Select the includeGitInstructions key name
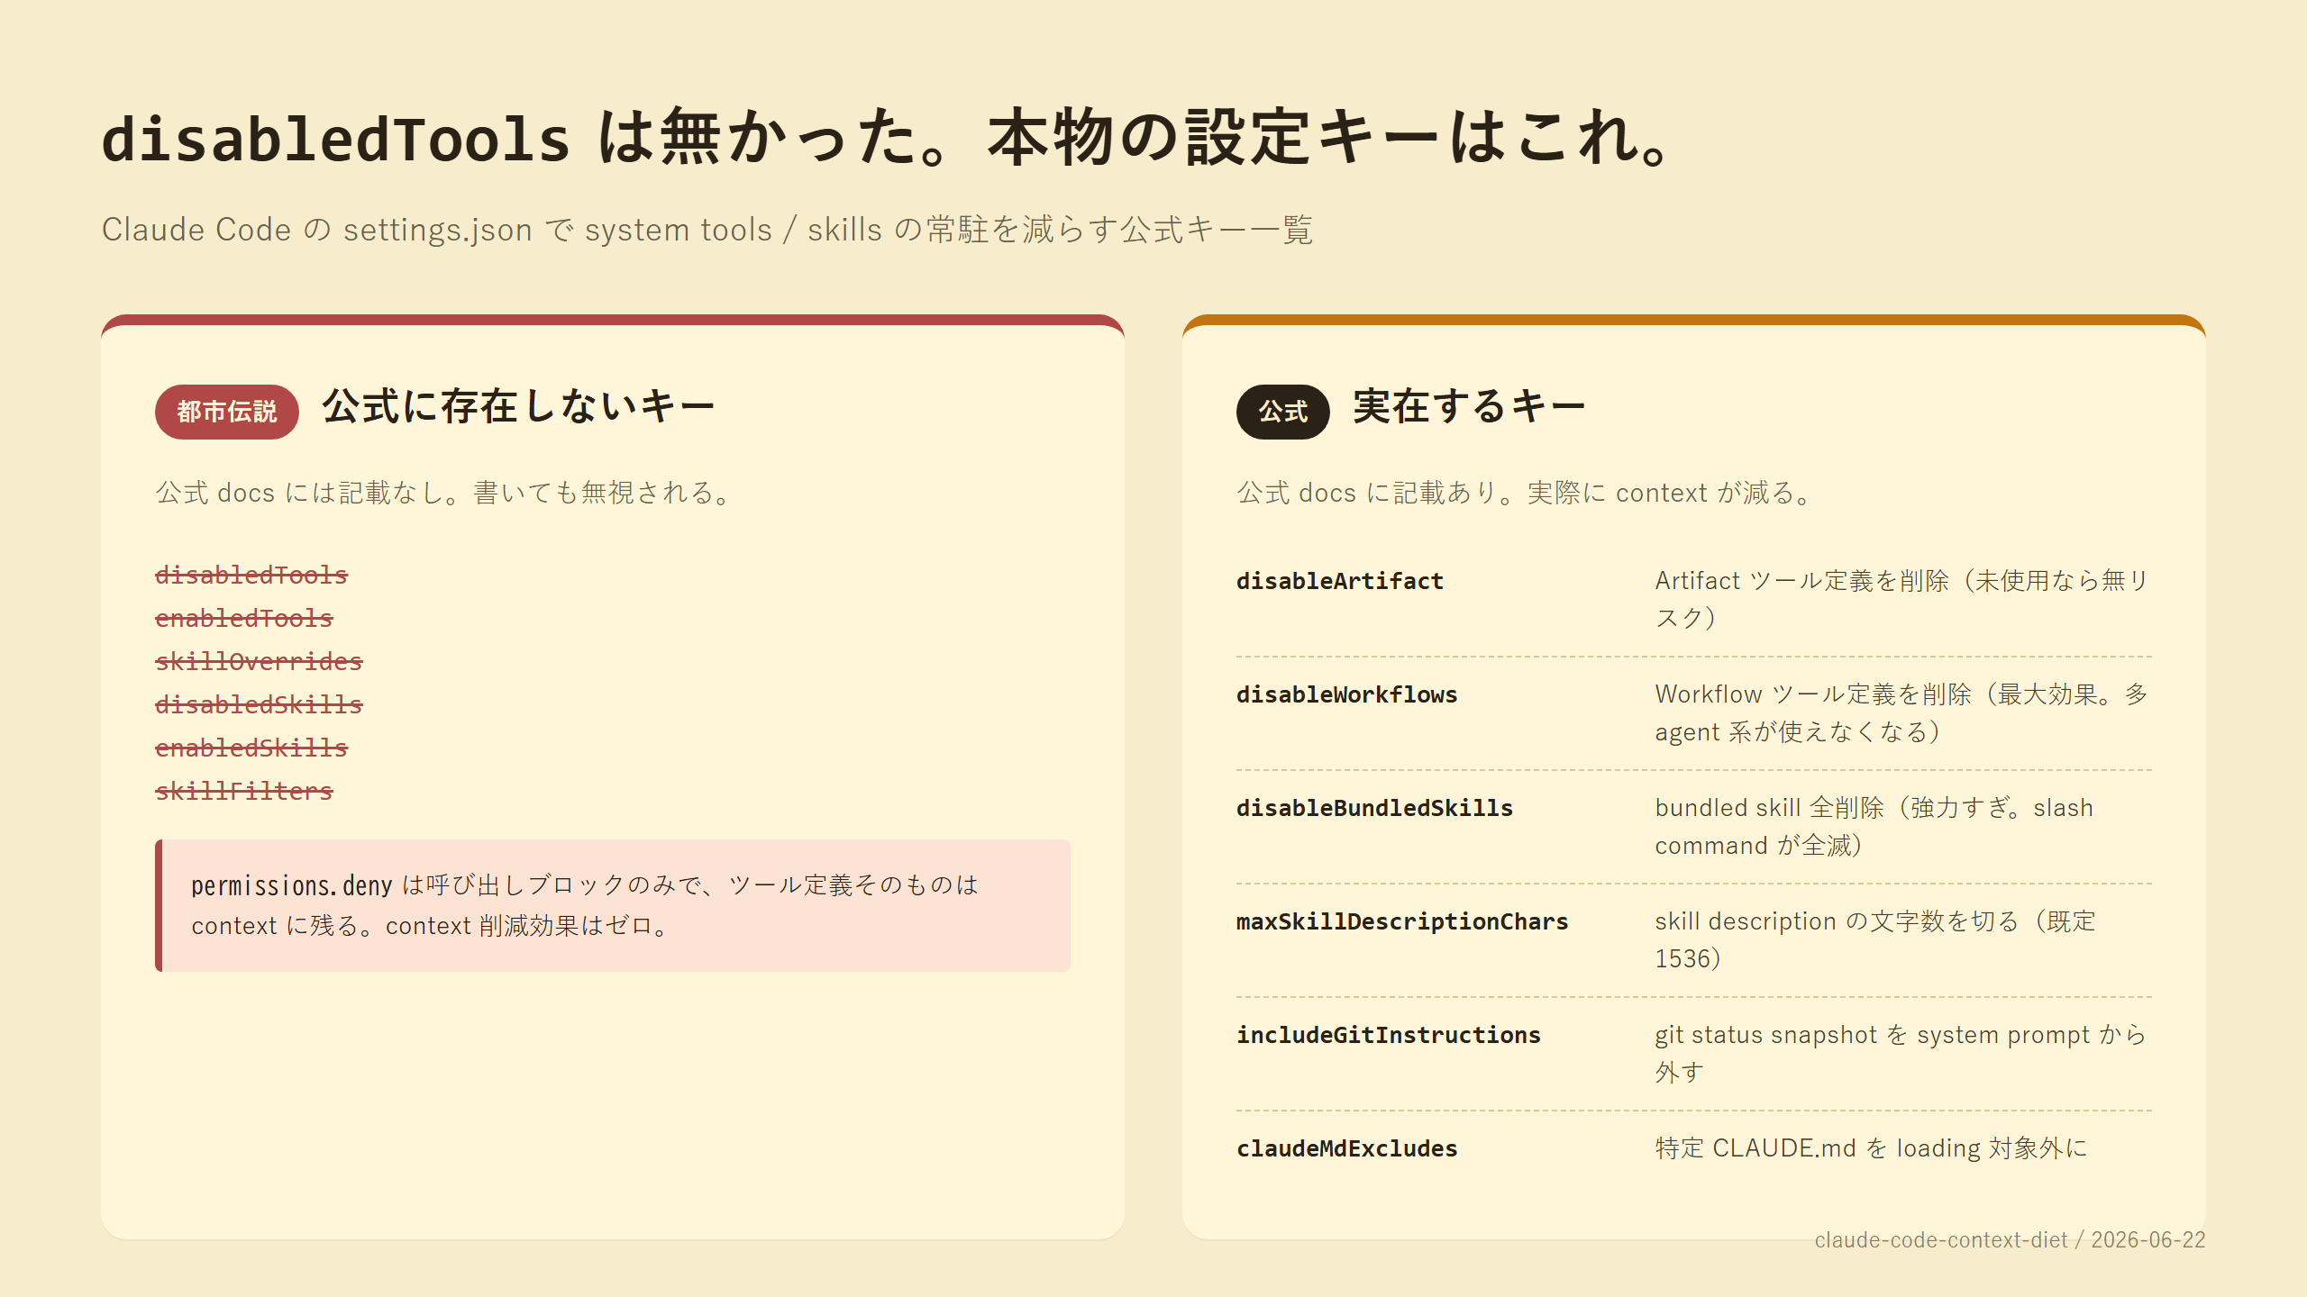2307x1297 pixels. [x=1389, y=1035]
